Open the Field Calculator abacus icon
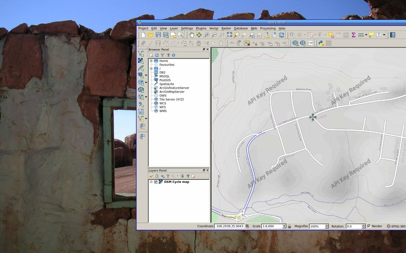This screenshot has height=253, width=406. tap(346, 35)
